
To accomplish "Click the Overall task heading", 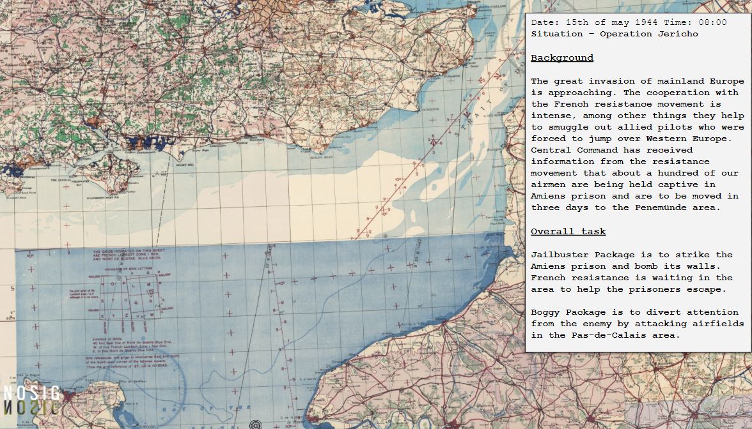I will pos(568,232).
